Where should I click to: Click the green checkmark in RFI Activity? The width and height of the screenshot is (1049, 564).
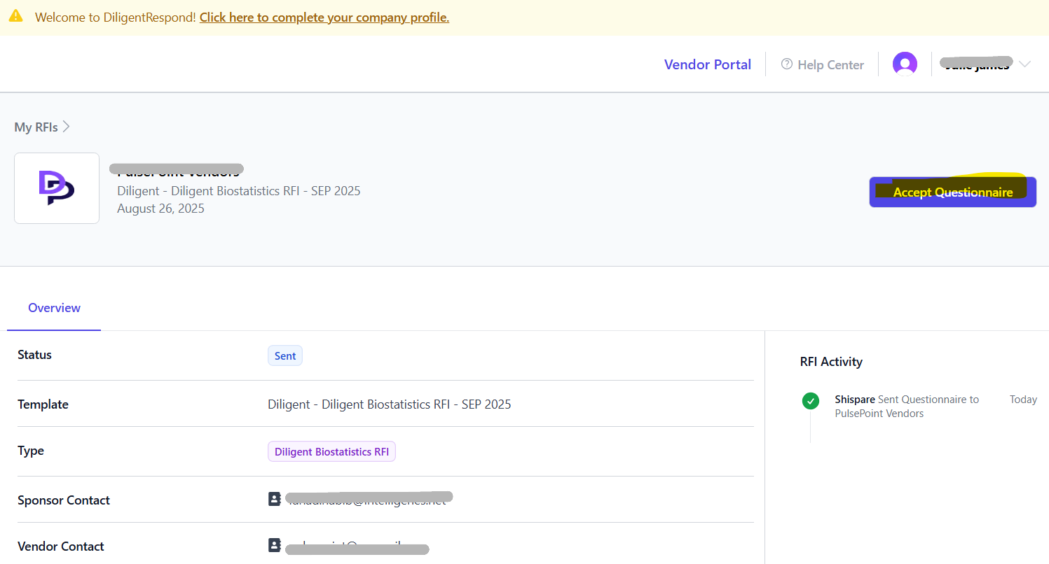811,401
